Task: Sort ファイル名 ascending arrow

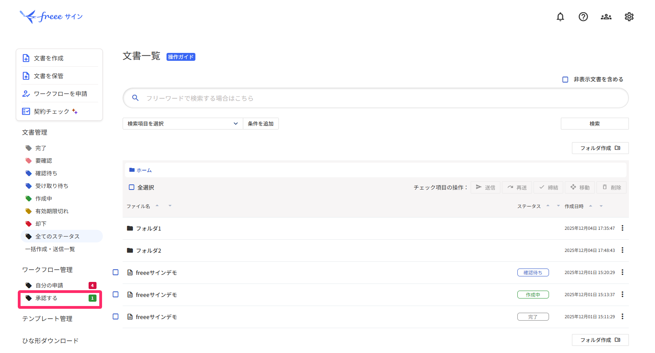Action: (x=157, y=205)
